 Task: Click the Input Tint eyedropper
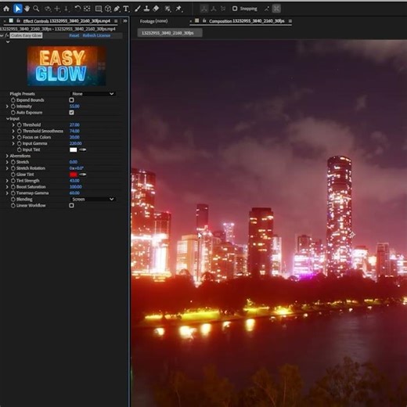coord(83,149)
